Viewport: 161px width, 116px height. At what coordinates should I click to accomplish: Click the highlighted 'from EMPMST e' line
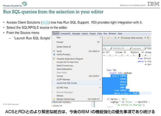tap(122, 90)
